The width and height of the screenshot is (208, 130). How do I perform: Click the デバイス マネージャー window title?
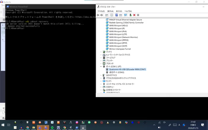108,7
